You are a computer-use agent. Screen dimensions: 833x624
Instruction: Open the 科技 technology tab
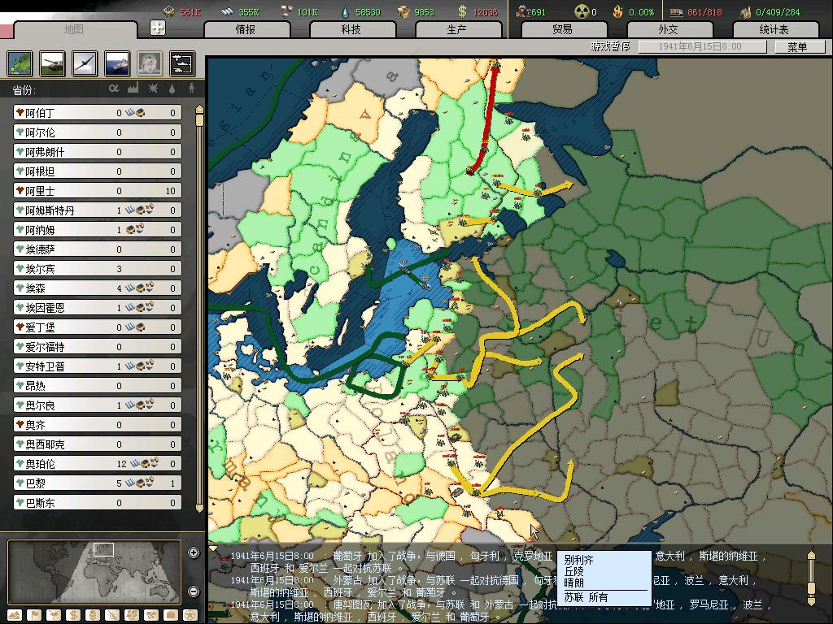pyautogui.click(x=351, y=29)
